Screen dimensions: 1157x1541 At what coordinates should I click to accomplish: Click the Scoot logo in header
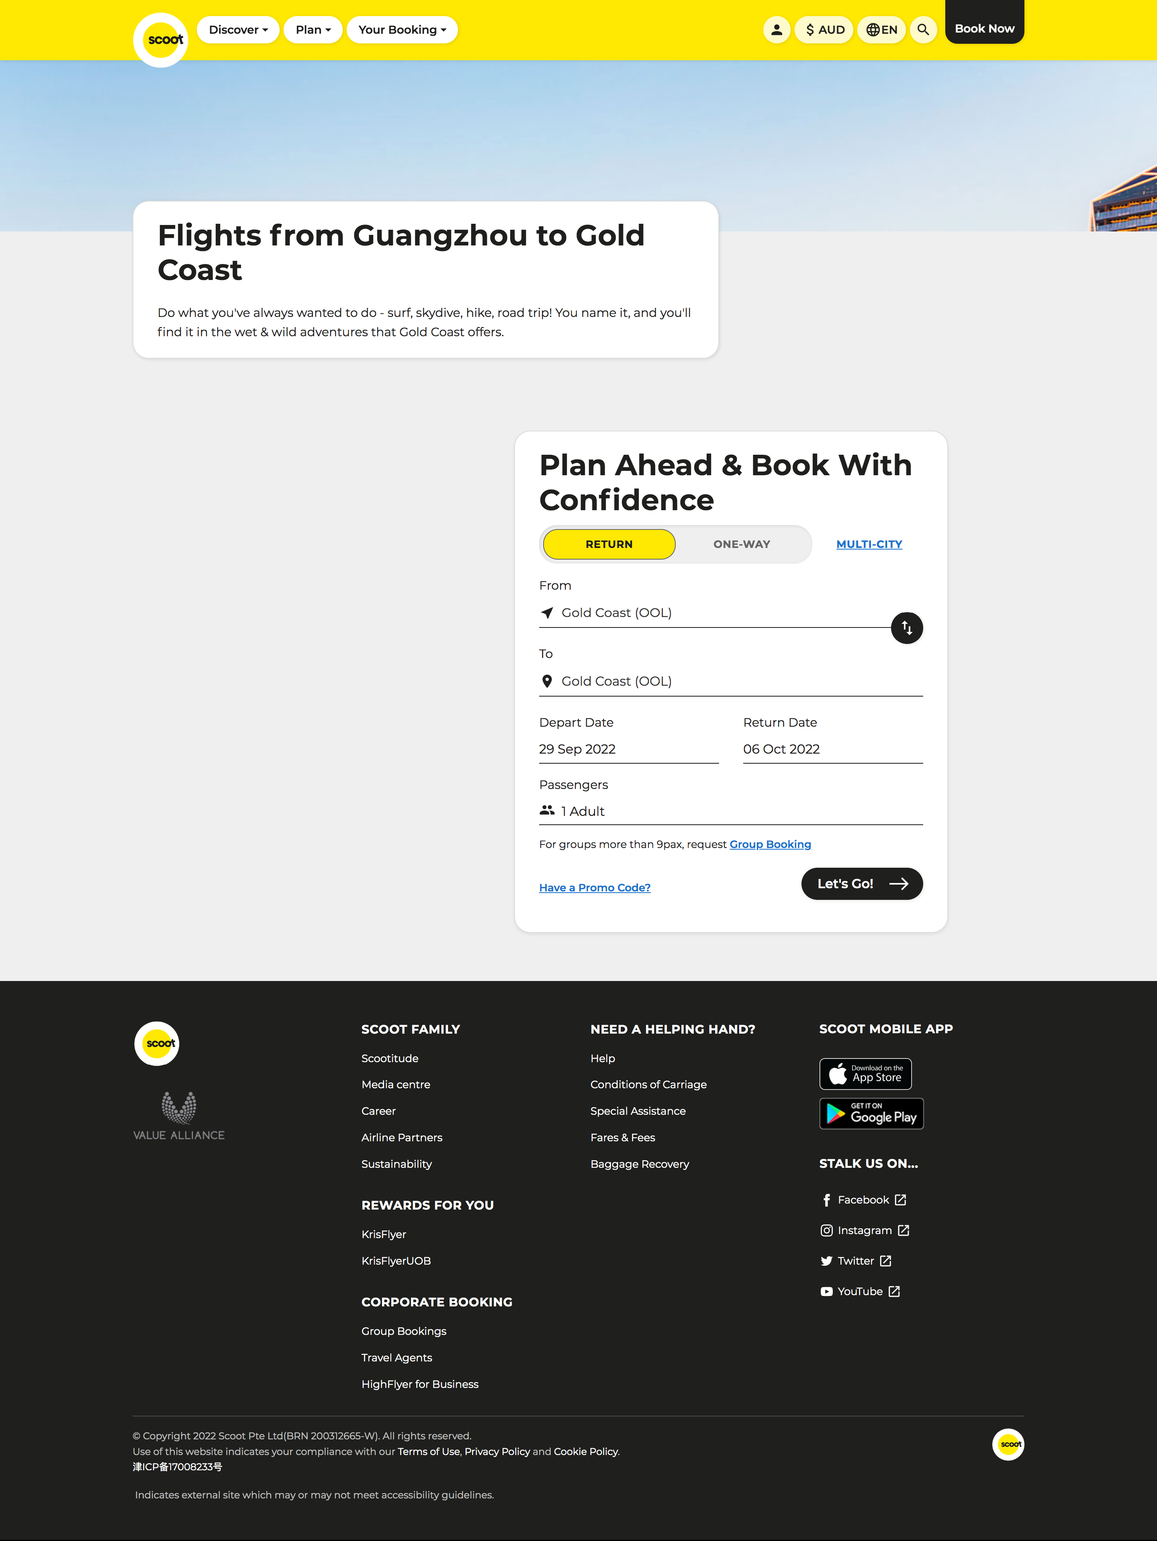[x=161, y=40]
